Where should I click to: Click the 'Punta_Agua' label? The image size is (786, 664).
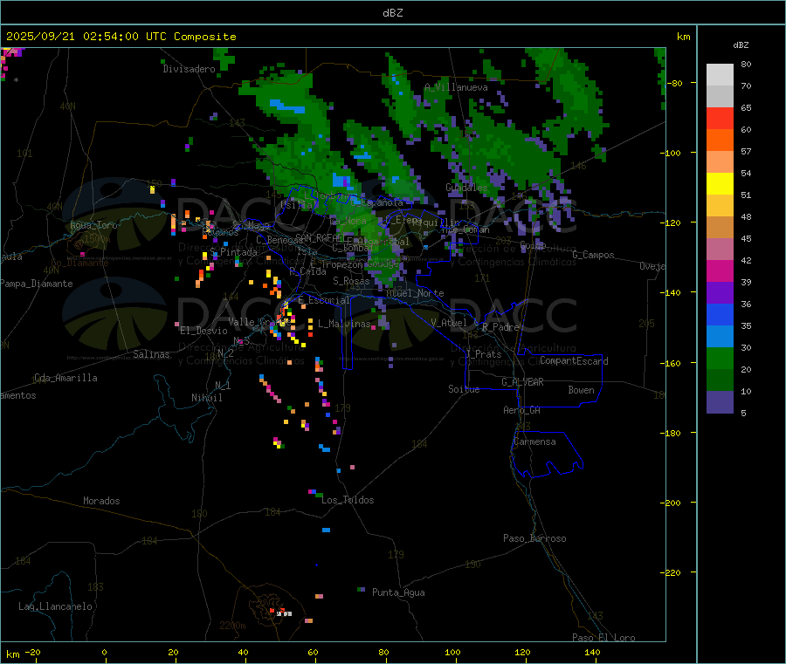click(x=398, y=592)
